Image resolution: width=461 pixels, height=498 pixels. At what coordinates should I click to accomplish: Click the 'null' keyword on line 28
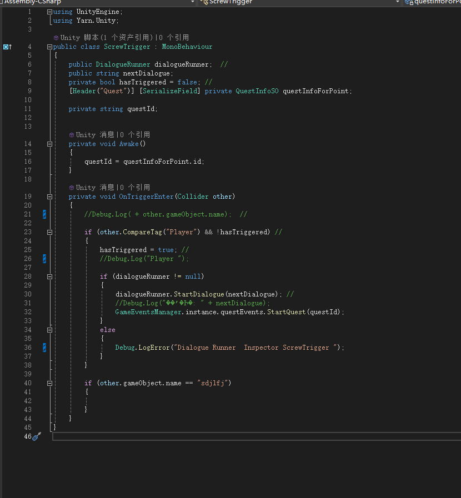pos(193,276)
